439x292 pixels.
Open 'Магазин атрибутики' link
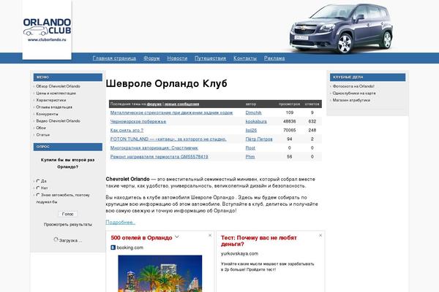(351, 100)
